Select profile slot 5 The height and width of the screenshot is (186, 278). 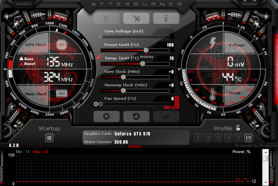coord(238,138)
